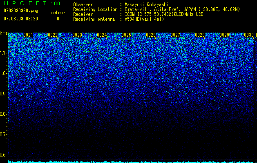
Task: Click the gray vertical bar beside the 0.8 label
Action: pyautogui.click(x=8, y=126)
